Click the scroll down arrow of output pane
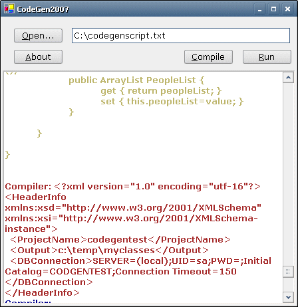This screenshot has height=307, width=298. coord(288,297)
